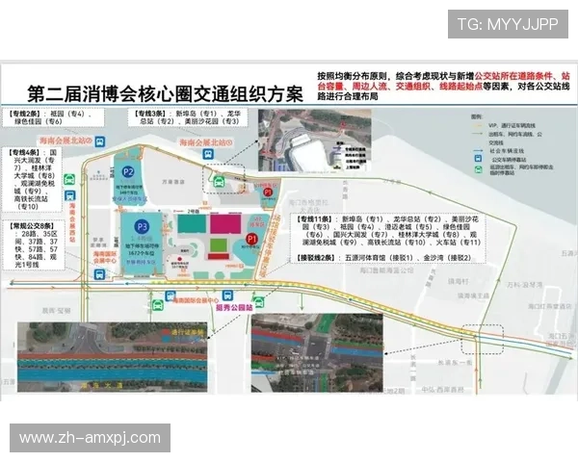This screenshot has height=462, width=578.
Task: Click the blue P3 parking marker
Action: click(142, 226)
